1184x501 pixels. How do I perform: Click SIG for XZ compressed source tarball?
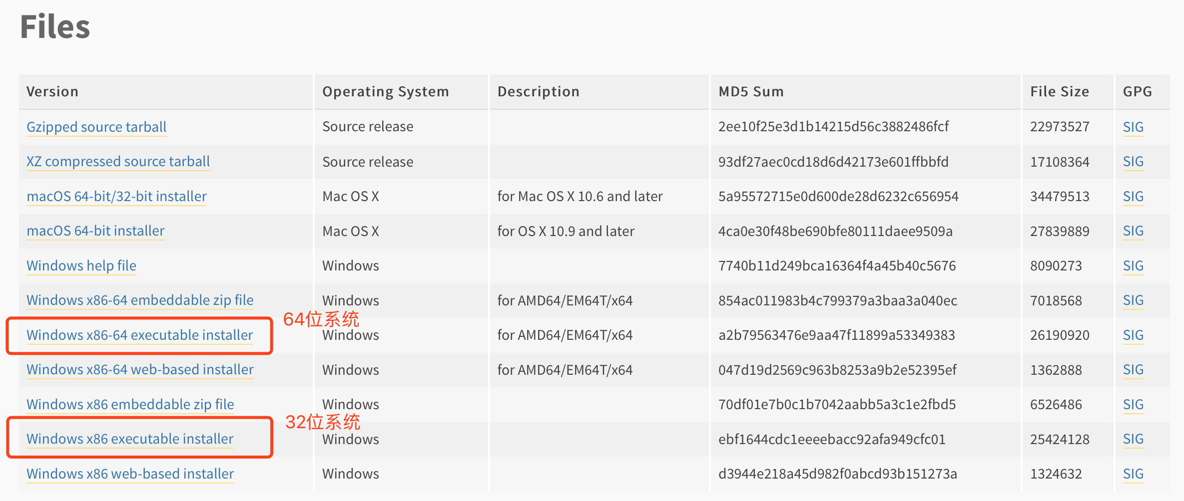(1133, 162)
